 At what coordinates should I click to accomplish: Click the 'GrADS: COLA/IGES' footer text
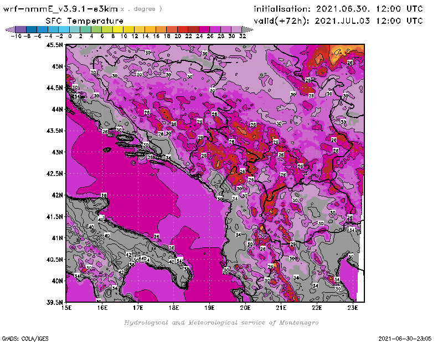click(x=25, y=339)
